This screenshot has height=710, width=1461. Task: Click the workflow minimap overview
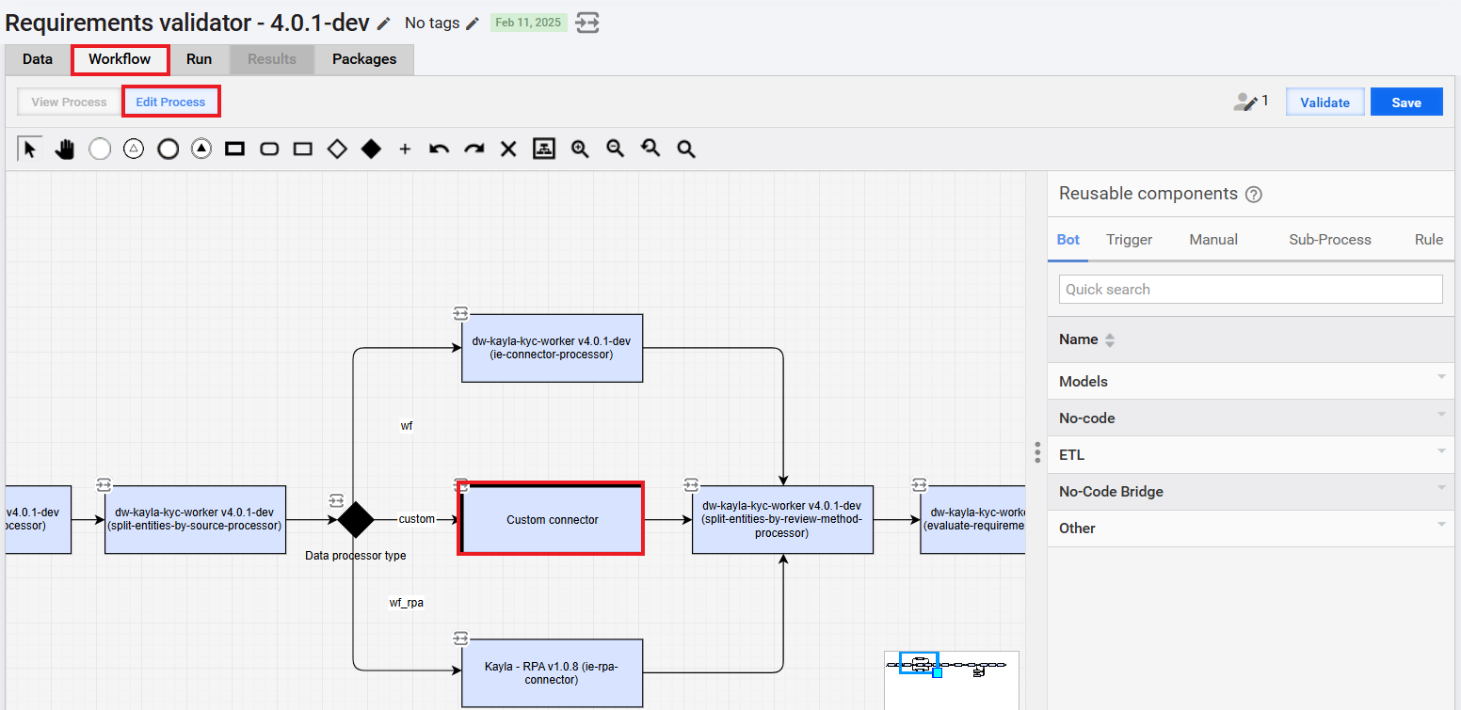[x=952, y=680]
